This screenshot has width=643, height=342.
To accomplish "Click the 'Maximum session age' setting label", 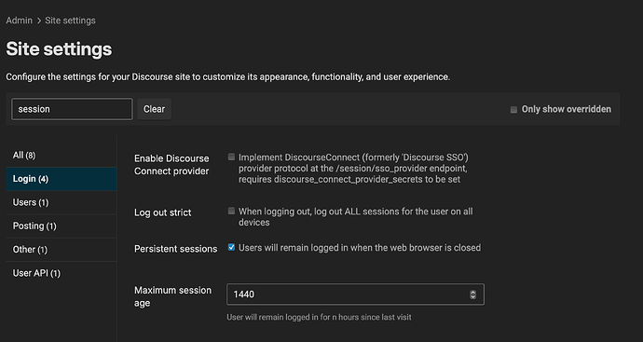I will (172, 296).
